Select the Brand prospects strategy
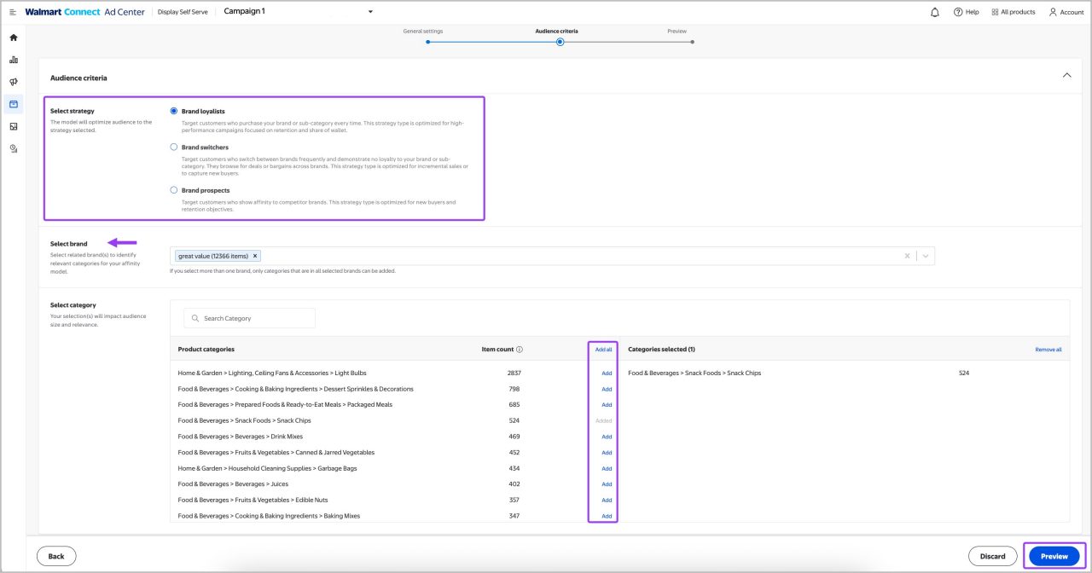Screen dimensions: 1092x573 [x=174, y=190]
